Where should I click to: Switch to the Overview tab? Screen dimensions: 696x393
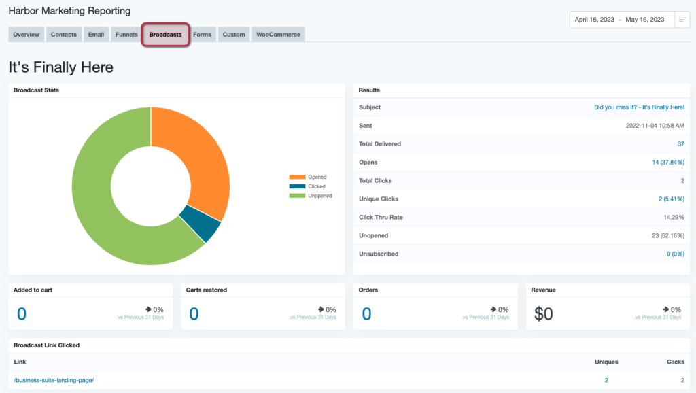pyautogui.click(x=27, y=35)
